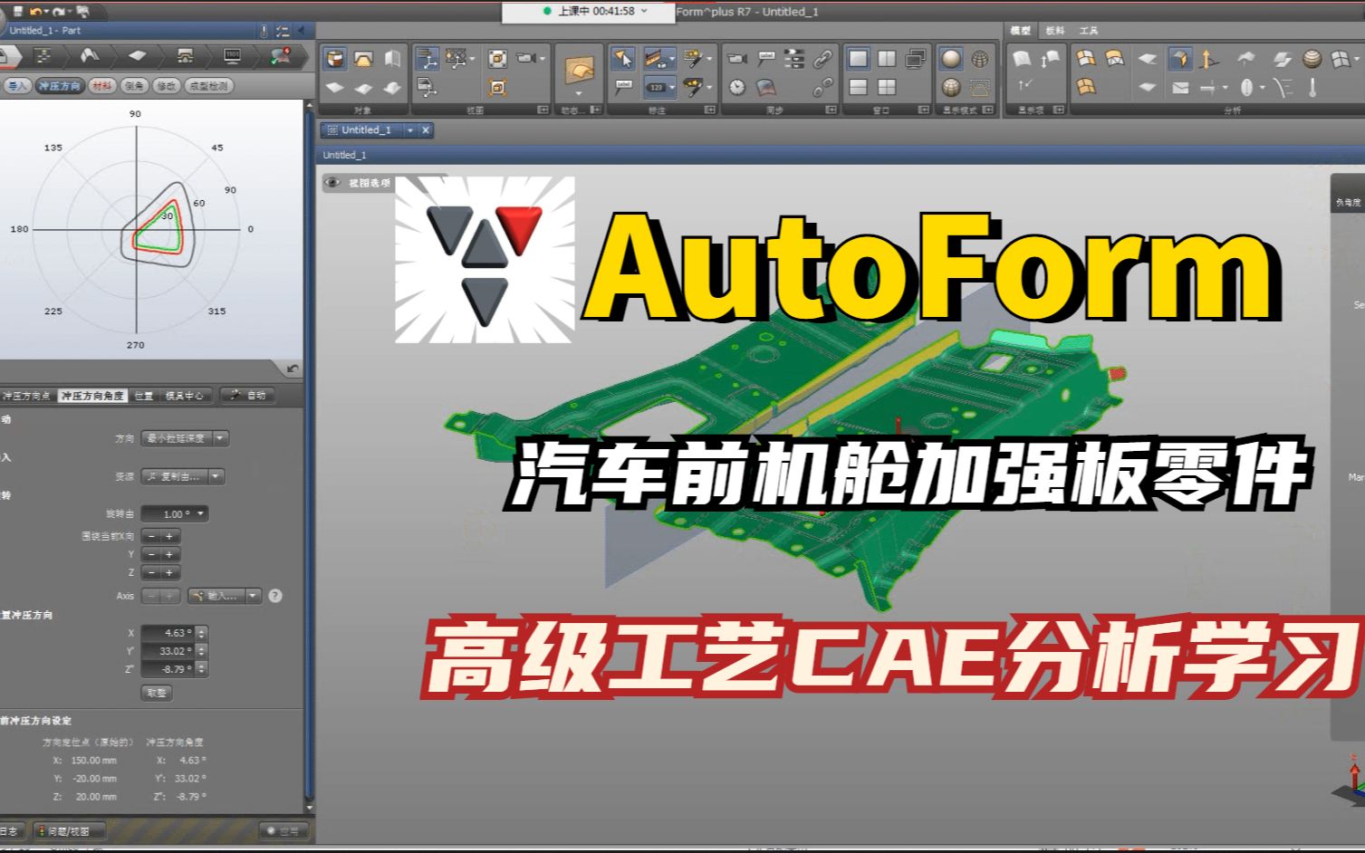1365x853 pixels.
Task: Open the undo history dropdown arrow
Action: pyautogui.click(x=45, y=12)
